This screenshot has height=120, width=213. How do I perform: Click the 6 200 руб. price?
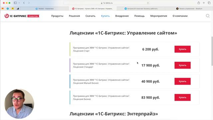(x=150, y=49)
